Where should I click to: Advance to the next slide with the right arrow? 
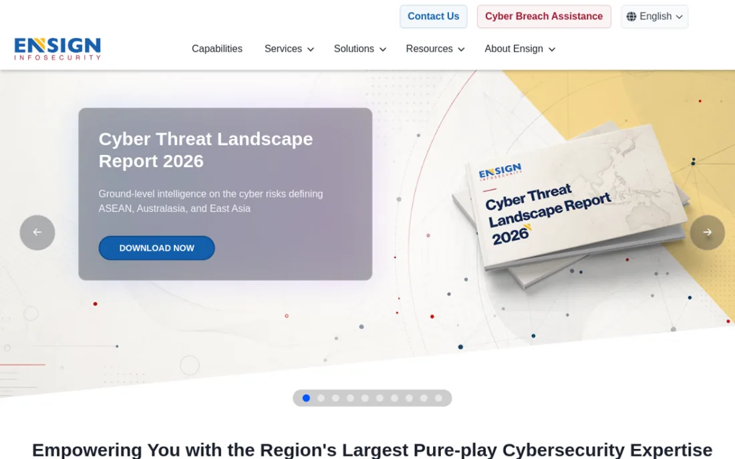pos(708,233)
